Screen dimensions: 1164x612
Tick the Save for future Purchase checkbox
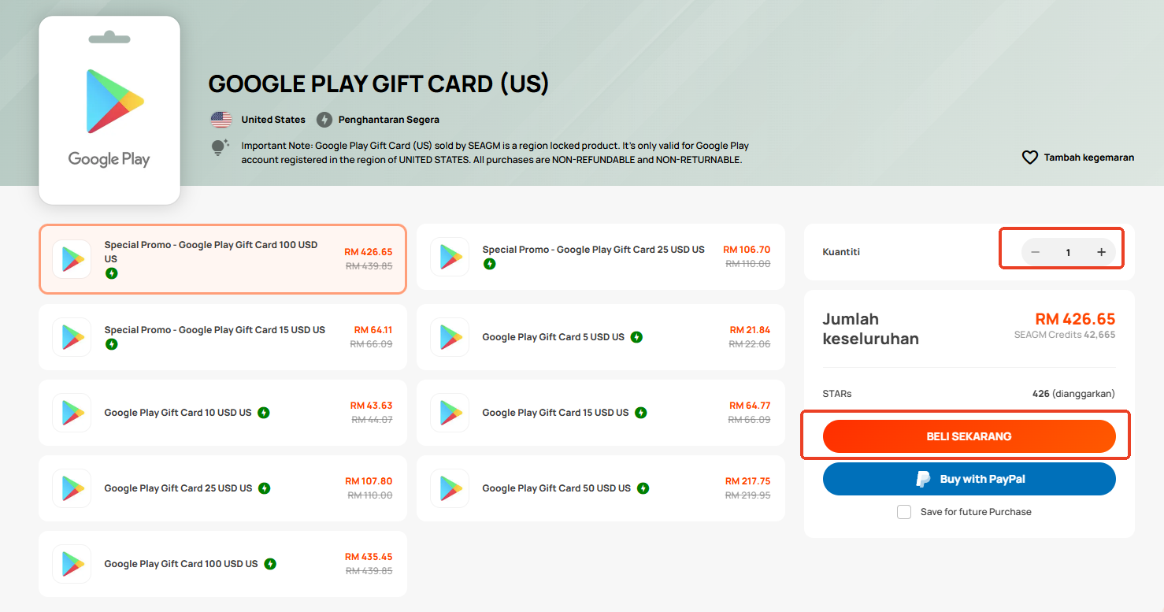[904, 512]
